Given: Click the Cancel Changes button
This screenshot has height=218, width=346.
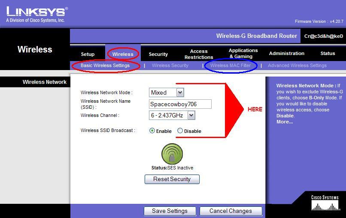Looking at the screenshot, I should (x=231, y=211).
